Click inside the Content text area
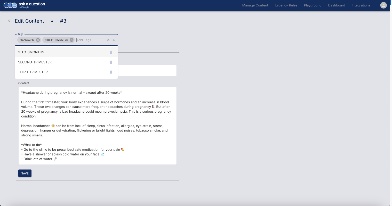The image size is (392, 206). (x=97, y=126)
